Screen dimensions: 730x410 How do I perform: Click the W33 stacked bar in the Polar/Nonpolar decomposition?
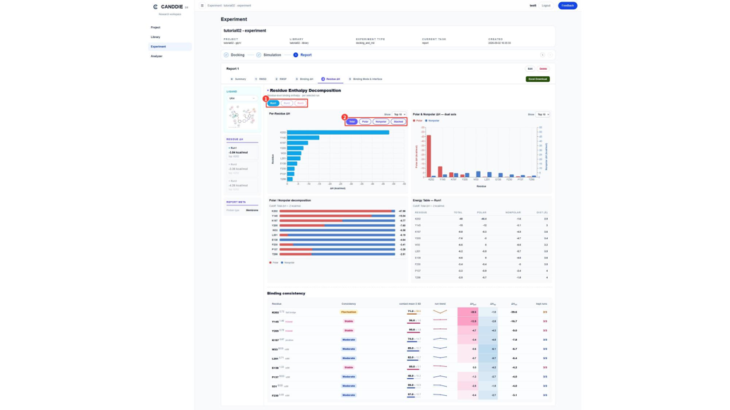pos(337,230)
